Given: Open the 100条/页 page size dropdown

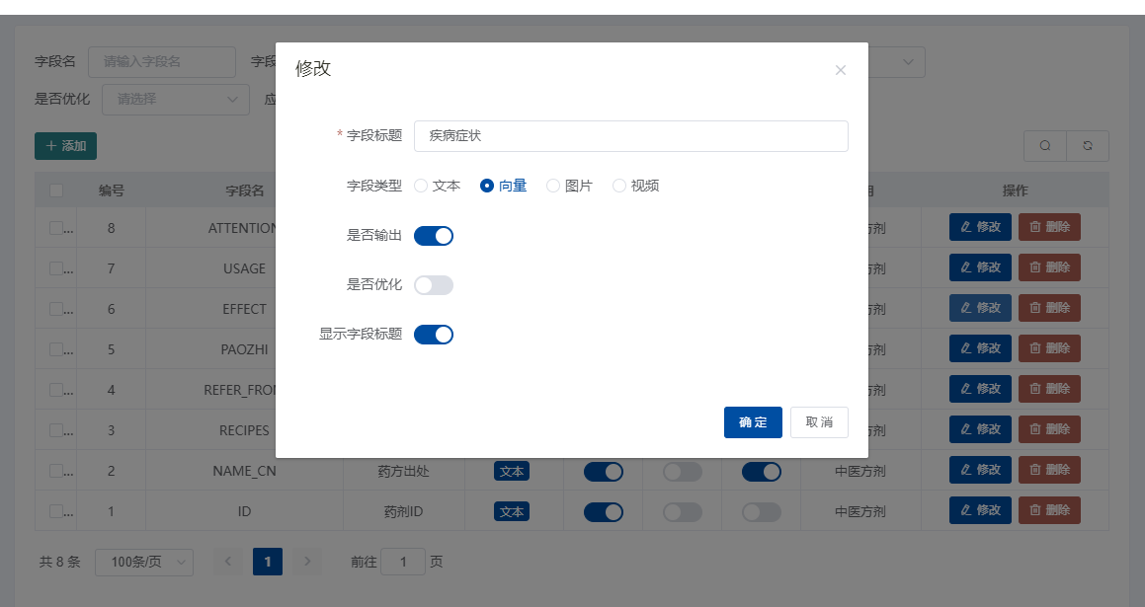Looking at the screenshot, I should click(144, 562).
